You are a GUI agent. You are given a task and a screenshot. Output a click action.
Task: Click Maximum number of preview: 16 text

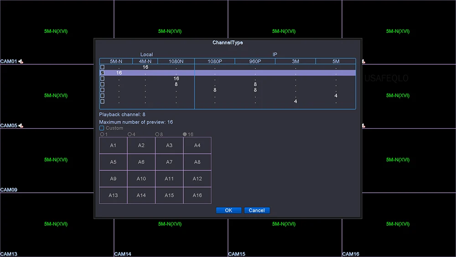tap(136, 122)
